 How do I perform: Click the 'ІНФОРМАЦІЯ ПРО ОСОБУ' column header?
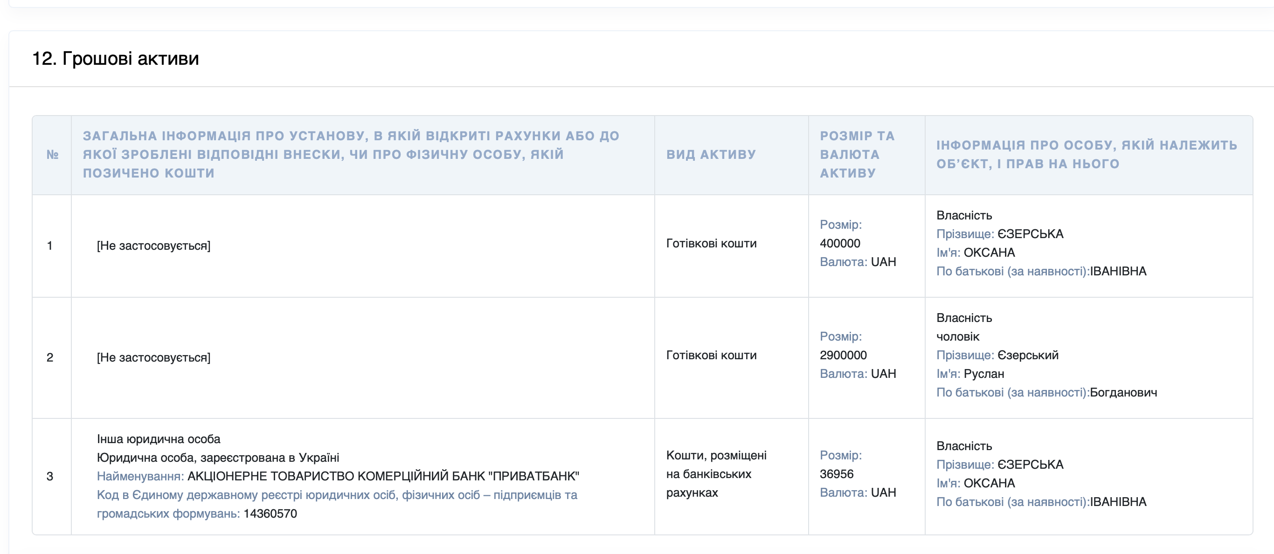[x=1087, y=155]
